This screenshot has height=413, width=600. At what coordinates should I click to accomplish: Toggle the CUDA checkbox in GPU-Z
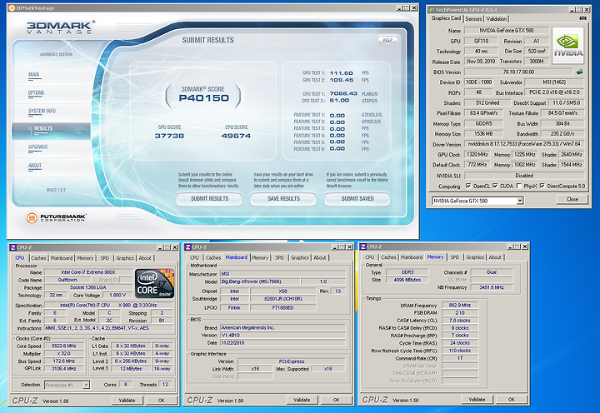(x=495, y=186)
